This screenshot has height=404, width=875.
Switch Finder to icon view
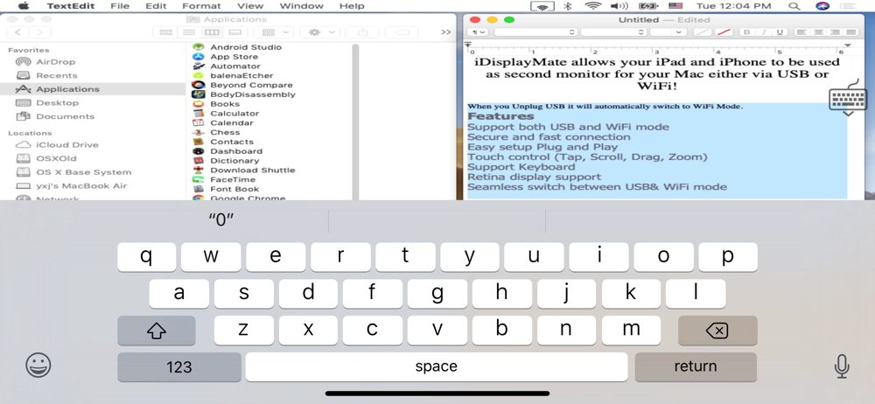point(165,32)
